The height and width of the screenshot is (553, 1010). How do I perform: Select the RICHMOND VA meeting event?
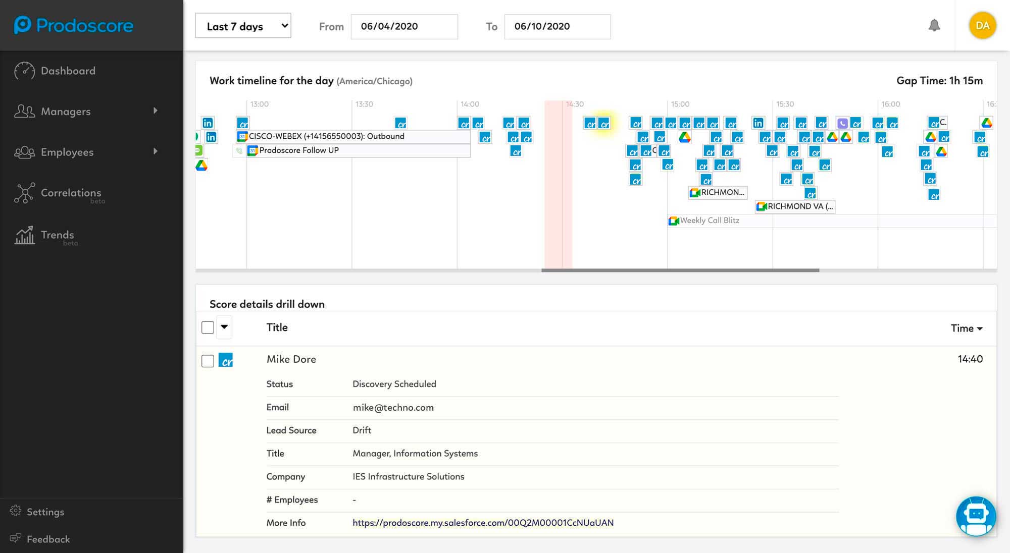(795, 206)
